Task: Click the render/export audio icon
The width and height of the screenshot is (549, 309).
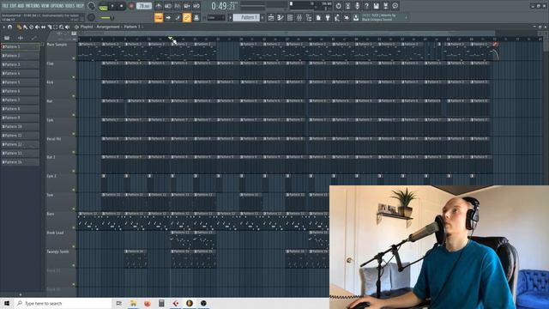Action: coord(385,6)
